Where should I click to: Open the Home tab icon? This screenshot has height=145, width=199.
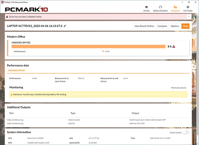[x=146, y=7]
